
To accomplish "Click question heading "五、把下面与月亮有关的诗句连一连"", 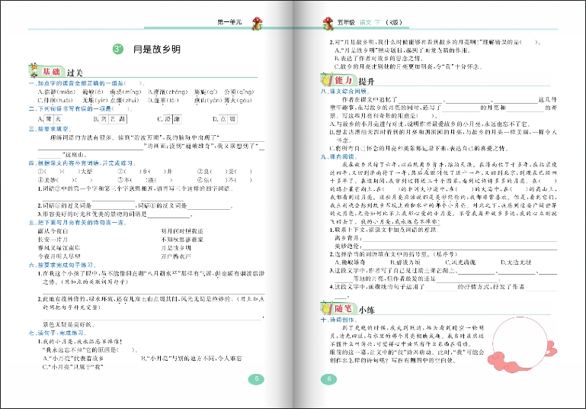I will (78, 222).
